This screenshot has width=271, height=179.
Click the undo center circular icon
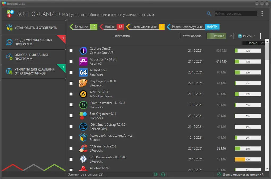tap(219, 174)
